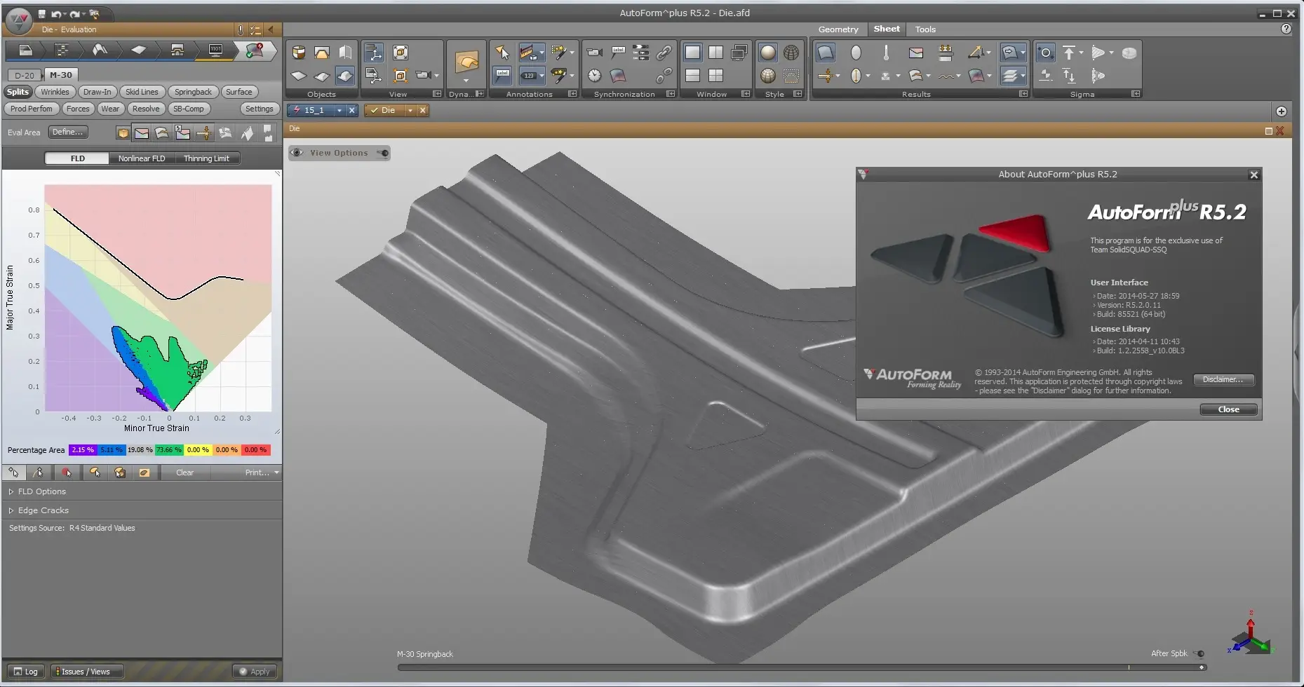Click the purple 2.15 % percentage swatch
The height and width of the screenshot is (687, 1304).
click(83, 450)
